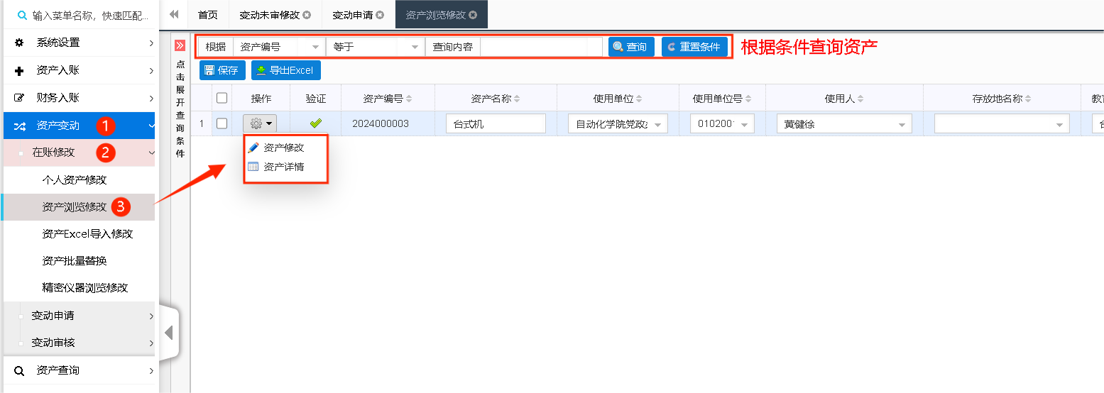This screenshot has height=393, width=1104.
Task: Click the green verification checkmark icon
Action: [x=316, y=123]
